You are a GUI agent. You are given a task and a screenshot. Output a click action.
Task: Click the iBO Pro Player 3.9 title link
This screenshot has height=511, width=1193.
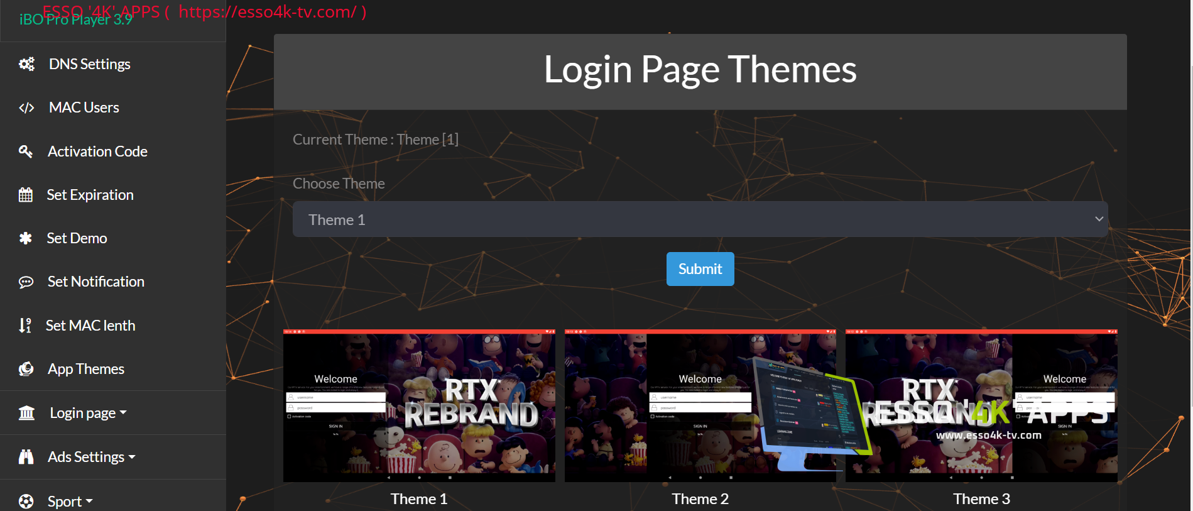tap(76, 19)
